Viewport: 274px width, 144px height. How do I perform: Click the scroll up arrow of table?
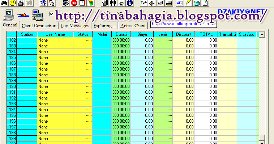262,34
